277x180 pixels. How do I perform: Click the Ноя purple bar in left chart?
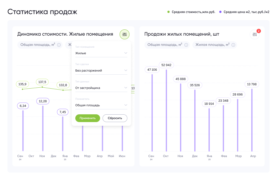pos(43,129)
